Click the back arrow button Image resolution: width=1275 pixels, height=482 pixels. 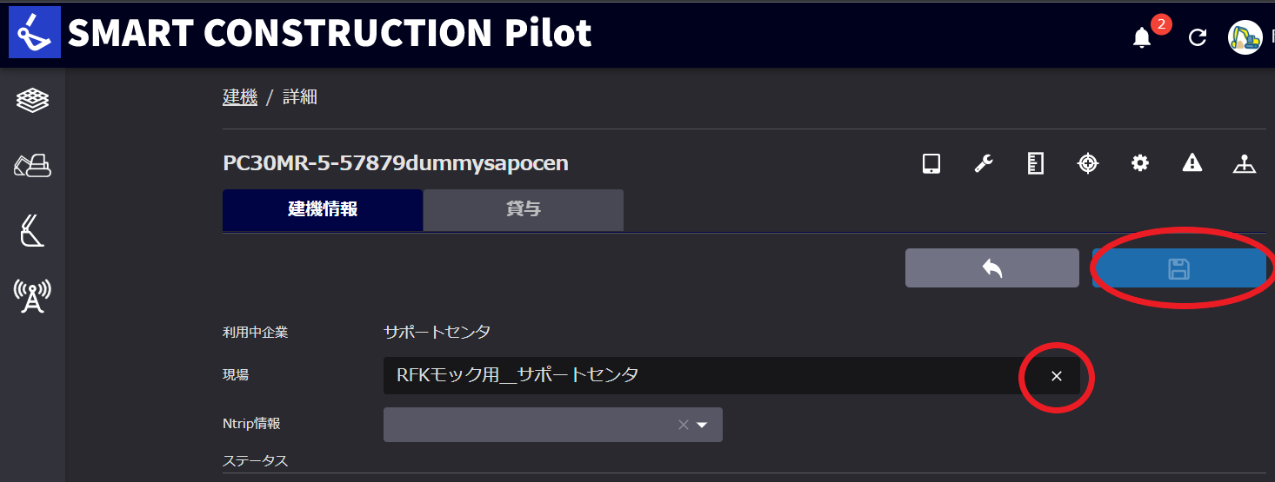(x=992, y=268)
